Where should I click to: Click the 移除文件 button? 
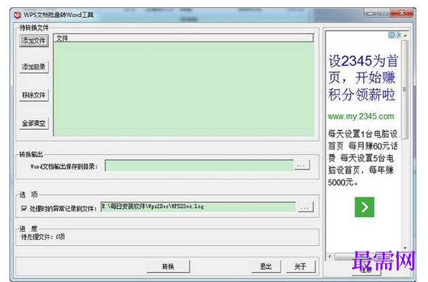point(34,95)
